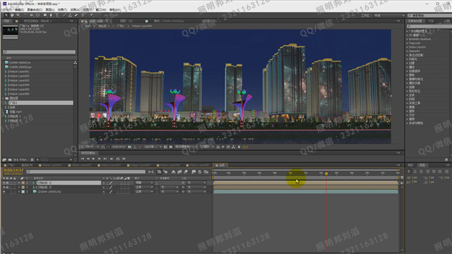The height and width of the screenshot is (254, 452).
Task: Expand Synthetic Aperture effects category
Action: click(407, 39)
